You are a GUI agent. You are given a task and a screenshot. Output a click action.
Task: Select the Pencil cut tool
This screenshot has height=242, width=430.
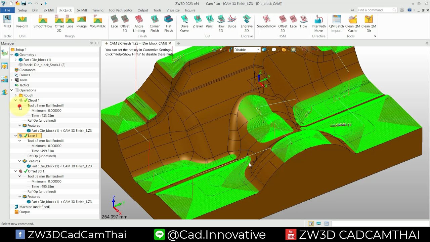210,22
